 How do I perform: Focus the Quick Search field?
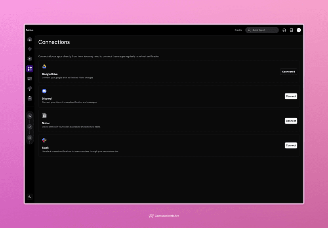[262, 30]
